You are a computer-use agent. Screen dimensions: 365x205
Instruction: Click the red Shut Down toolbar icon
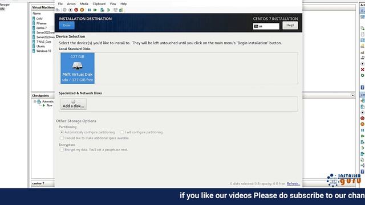tap(76, 10)
